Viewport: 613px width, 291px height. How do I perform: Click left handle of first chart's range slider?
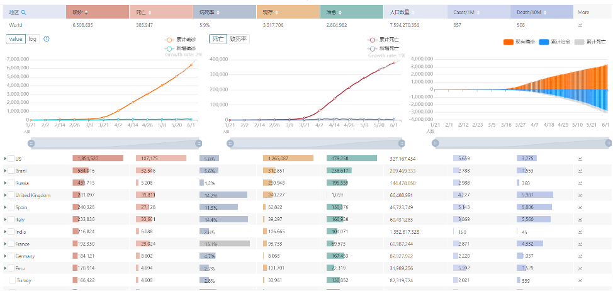[x=31, y=143]
